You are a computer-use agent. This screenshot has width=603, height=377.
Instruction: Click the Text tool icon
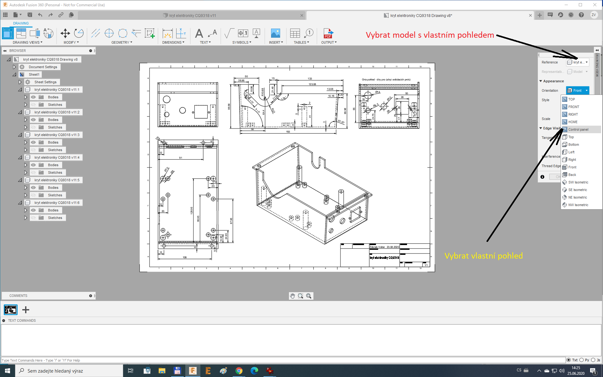pyautogui.click(x=199, y=33)
